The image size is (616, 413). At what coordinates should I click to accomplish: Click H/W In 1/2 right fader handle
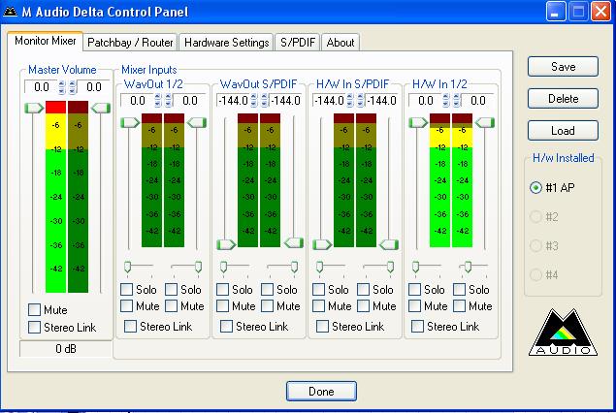click(485, 123)
